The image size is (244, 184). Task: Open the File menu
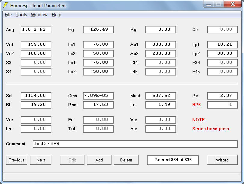8,15
